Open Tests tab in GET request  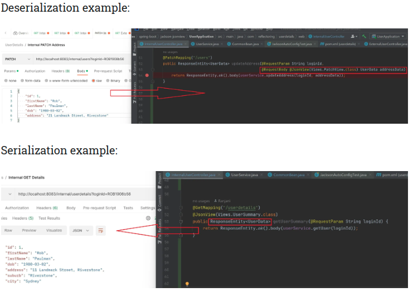[x=128, y=208]
